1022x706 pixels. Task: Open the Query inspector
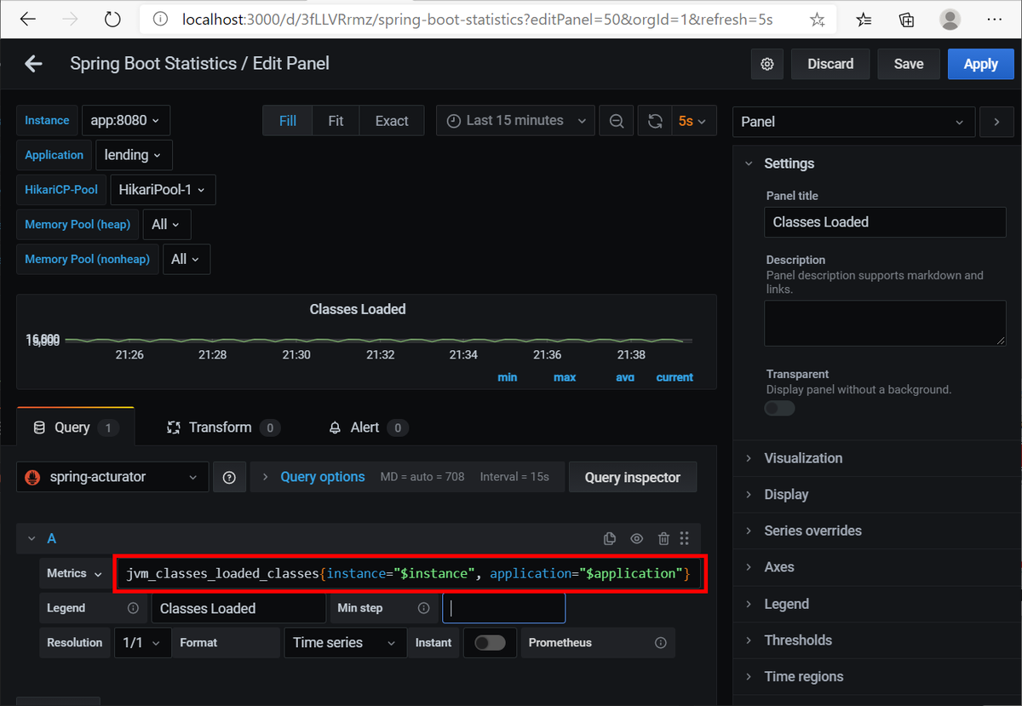coord(633,478)
